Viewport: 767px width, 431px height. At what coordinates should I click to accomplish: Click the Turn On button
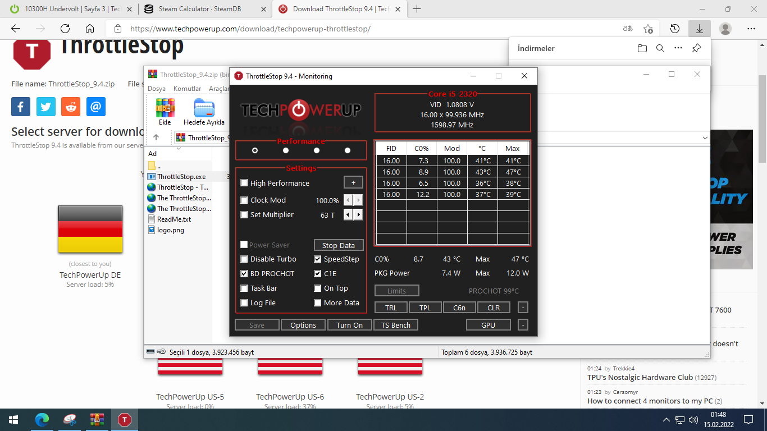pos(350,325)
